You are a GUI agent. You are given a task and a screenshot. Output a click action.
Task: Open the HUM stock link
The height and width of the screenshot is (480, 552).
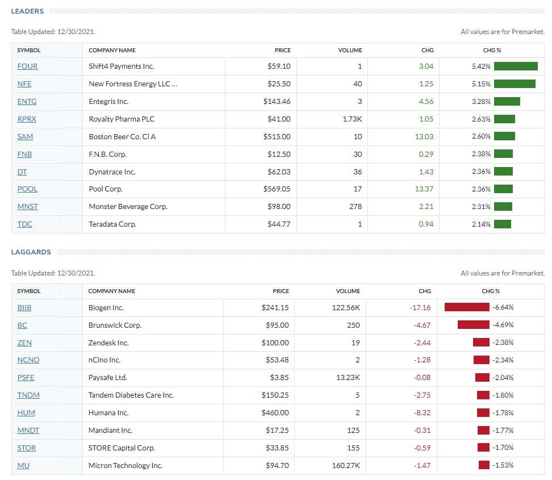click(x=26, y=413)
